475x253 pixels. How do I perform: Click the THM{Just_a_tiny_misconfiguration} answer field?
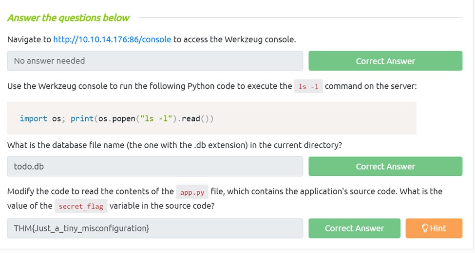[x=155, y=228]
